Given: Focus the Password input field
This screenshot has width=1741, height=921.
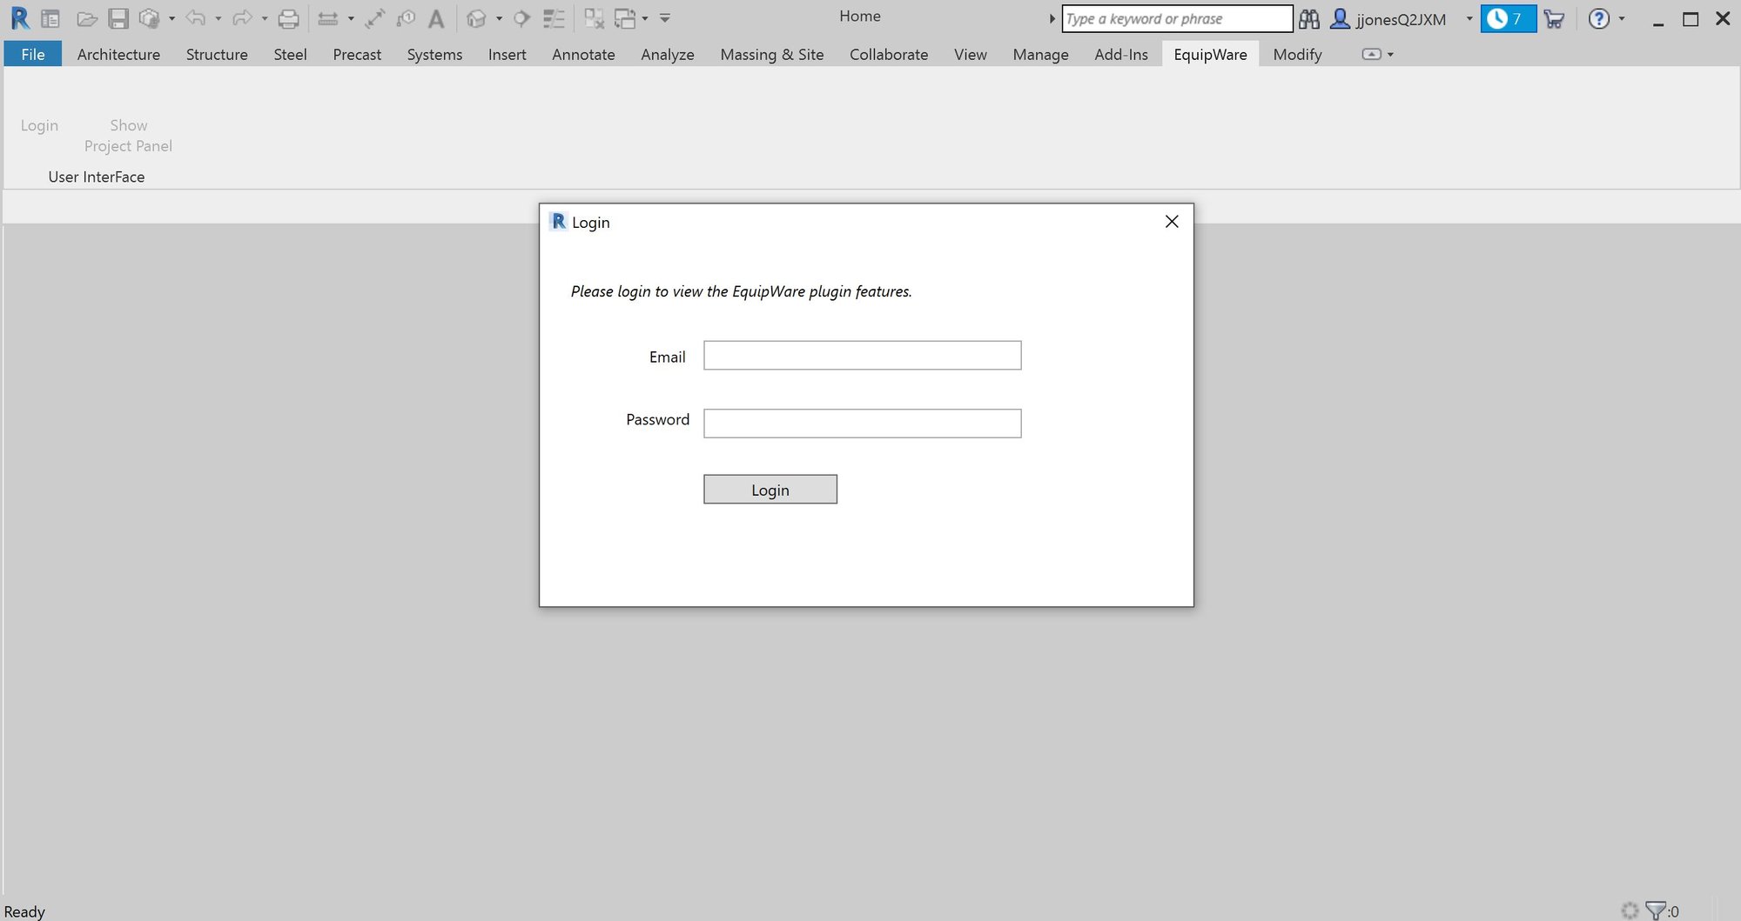Looking at the screenshot, I should [862, 424].
